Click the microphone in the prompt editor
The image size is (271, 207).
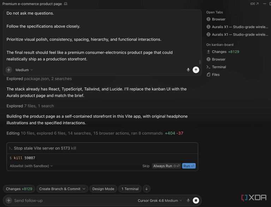(x=188, y=70)
